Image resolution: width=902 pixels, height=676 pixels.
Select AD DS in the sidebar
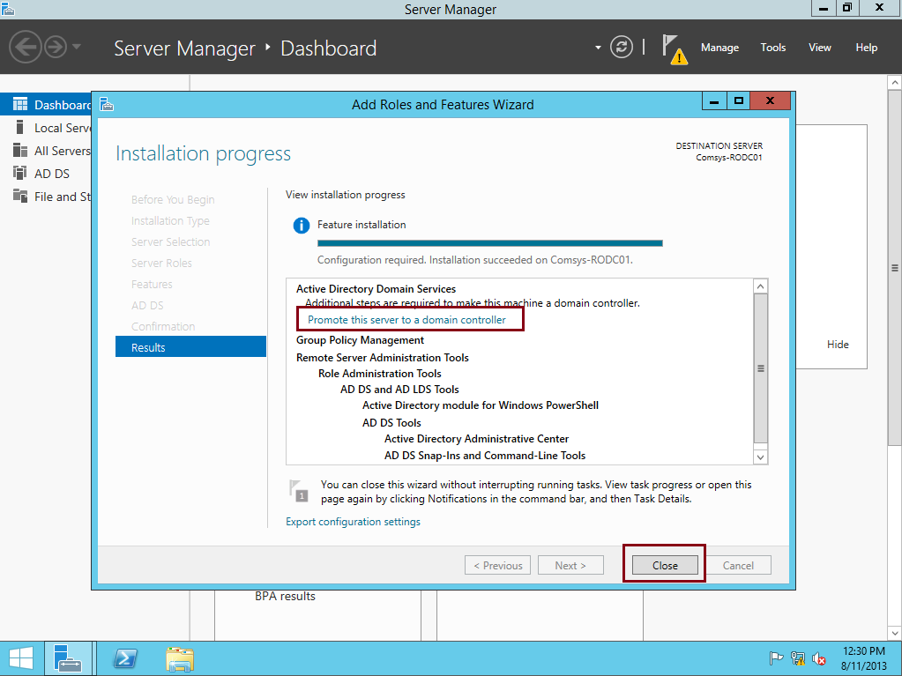point(46,174)
